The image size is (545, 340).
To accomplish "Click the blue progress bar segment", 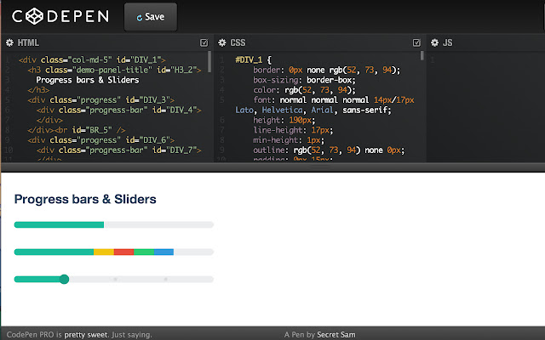I will (x=163, y=252).
